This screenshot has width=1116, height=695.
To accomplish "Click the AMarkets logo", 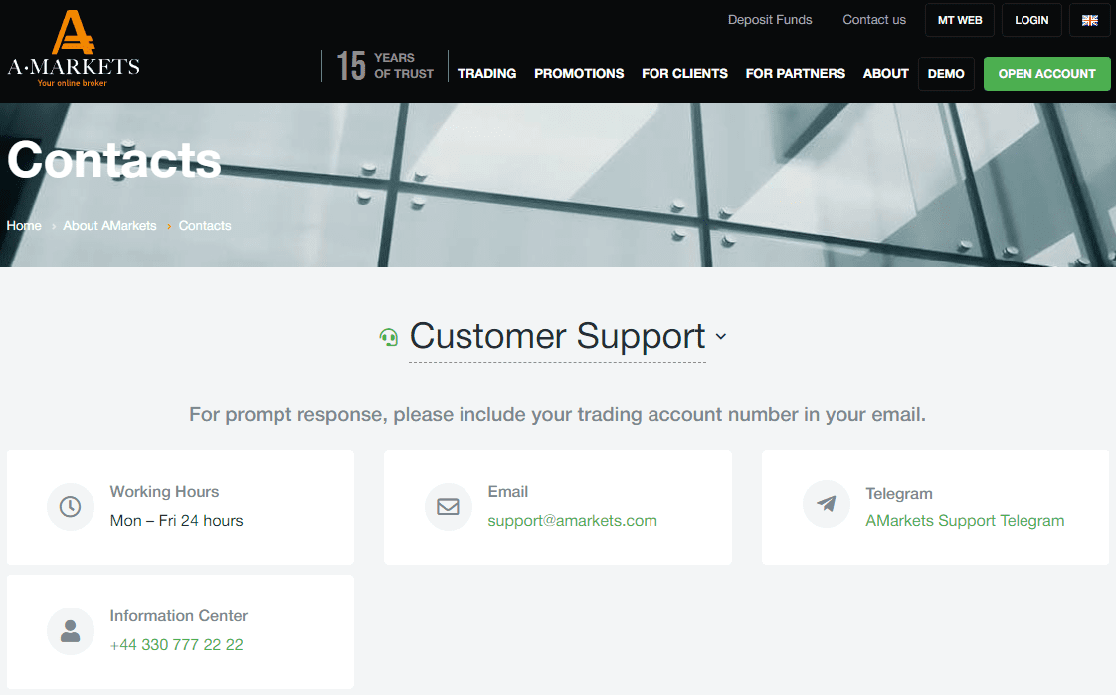I will click(74, 49).
